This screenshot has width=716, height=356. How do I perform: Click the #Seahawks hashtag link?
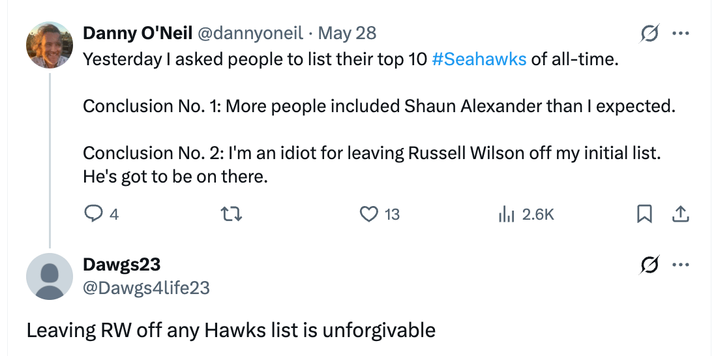[479, 59]
